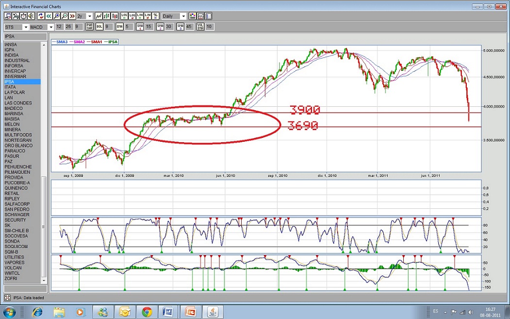Open Microsoft Word from taskbar
Viewport: 510px width, 319px height.
168,312
